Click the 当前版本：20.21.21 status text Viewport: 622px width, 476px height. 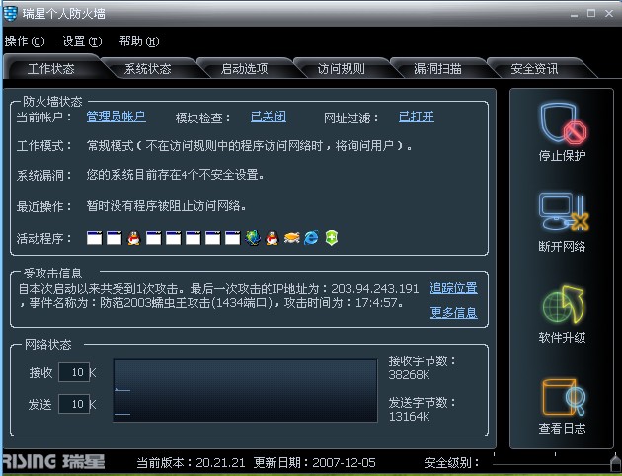click(191, 463)
